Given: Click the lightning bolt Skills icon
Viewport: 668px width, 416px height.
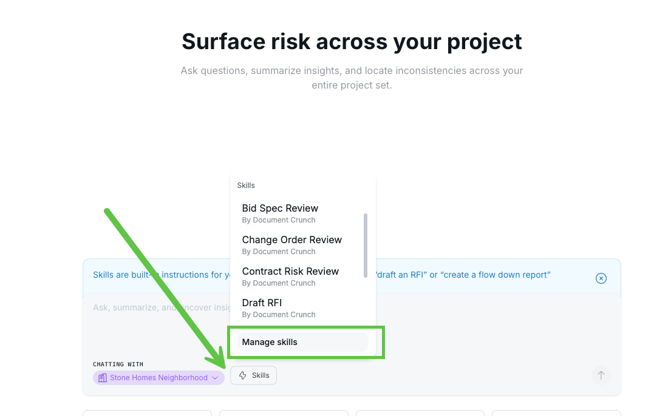Looking at the screenshot, I should point(242,375).
